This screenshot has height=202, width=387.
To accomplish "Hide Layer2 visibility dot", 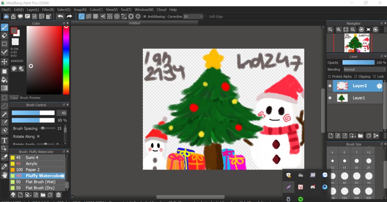I will click(x=330, y=86).
